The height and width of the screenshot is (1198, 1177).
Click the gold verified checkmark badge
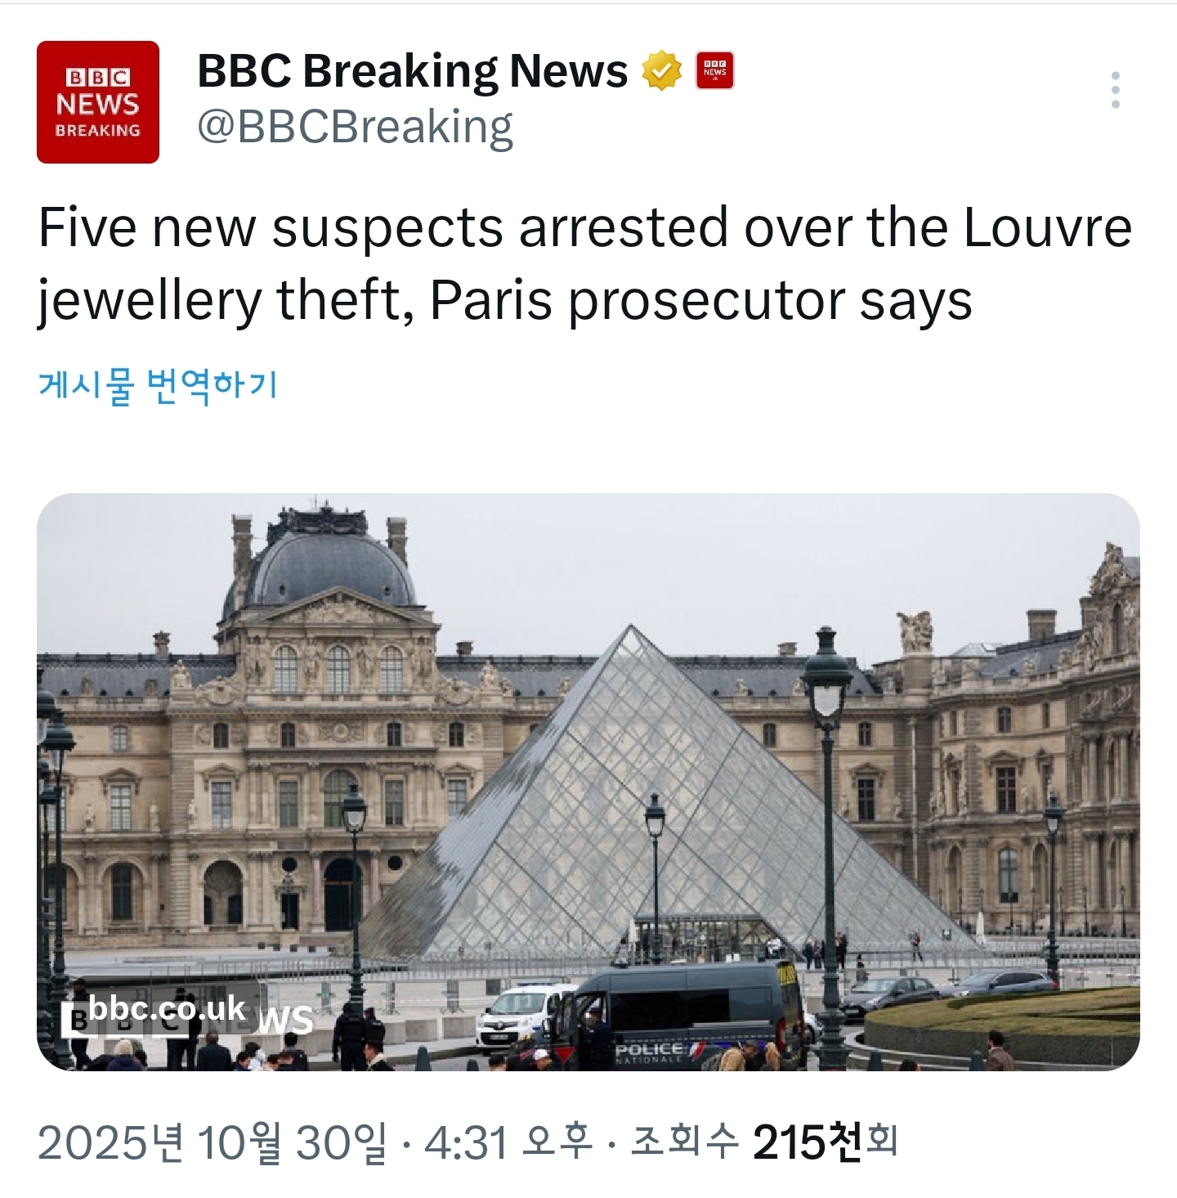[x=662, y=71]
